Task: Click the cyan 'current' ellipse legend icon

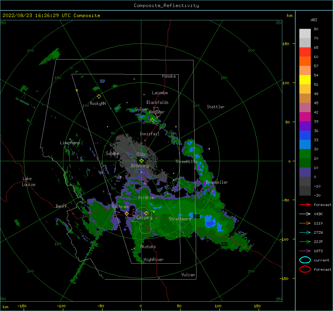Action: coord(305,260)
